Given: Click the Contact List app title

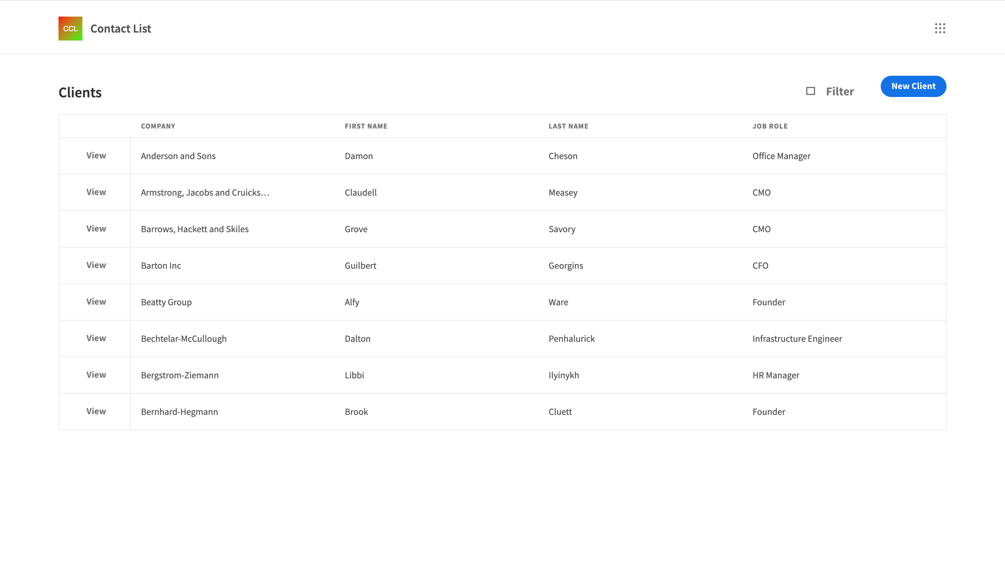Looking at the screenshot, I should (x=121, y=28).
